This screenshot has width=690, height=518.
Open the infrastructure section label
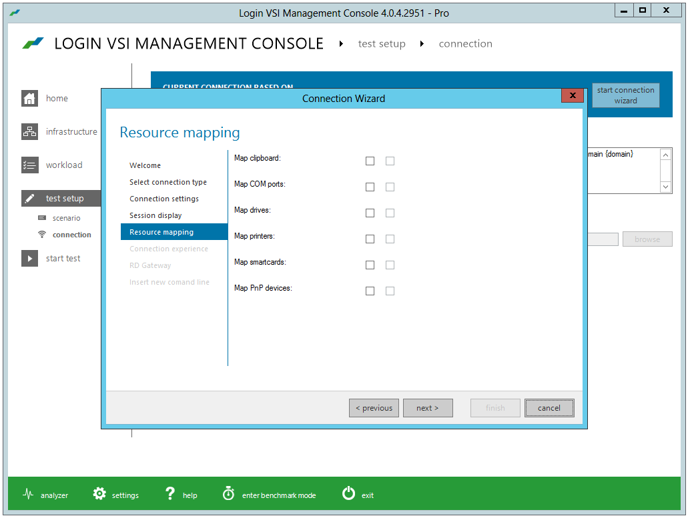(x=71, y=131)
